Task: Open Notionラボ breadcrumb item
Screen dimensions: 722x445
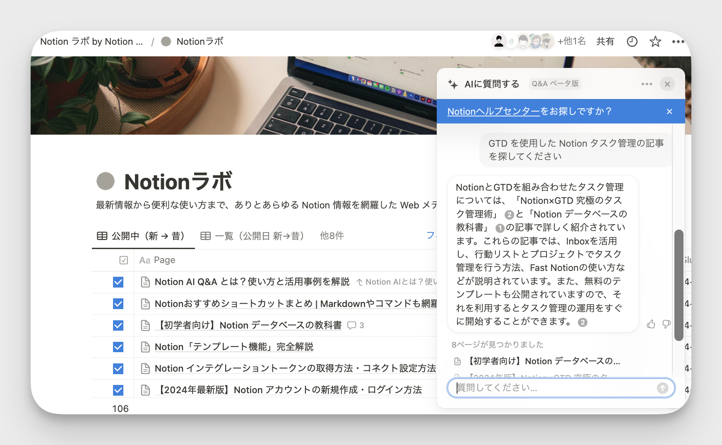Action: (192, 41)
